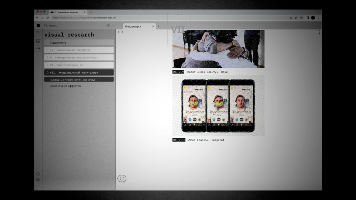Close the Информация tab
The image size is (356, 200).
(153, 26)
